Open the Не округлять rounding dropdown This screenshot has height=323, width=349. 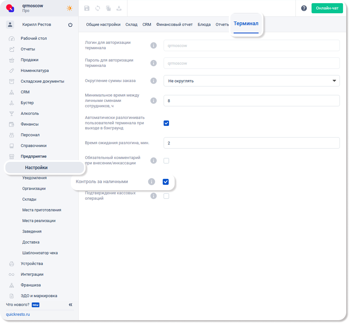tap(251, 81)
